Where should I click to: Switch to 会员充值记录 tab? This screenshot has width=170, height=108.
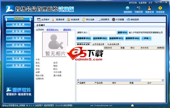[98, 44]
